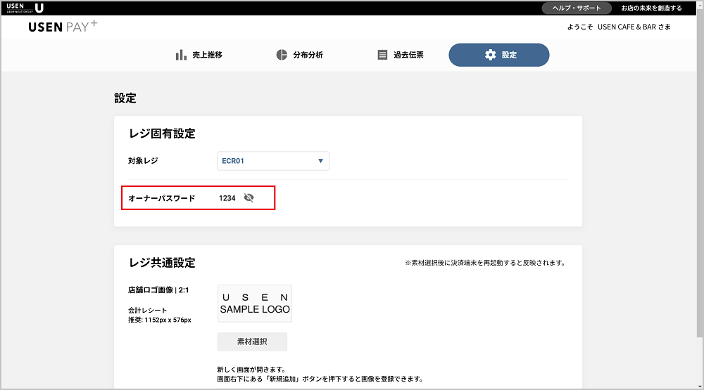Viewport: 704px width, 390px height.
Task: Open the 対象レジ combo box showing ECR01
Action: coord(272,161)
